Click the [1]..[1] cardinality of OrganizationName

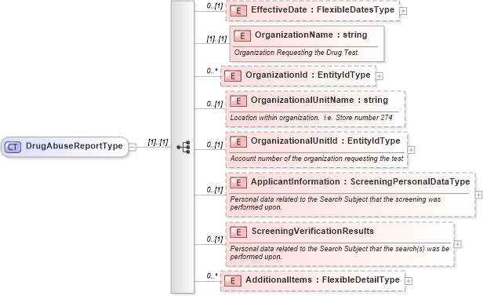[x=216, y=38]
